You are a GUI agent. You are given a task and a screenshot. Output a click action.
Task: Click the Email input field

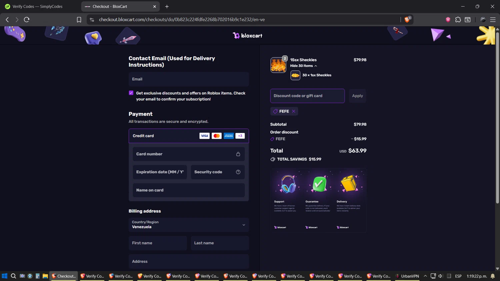point(189,79)
